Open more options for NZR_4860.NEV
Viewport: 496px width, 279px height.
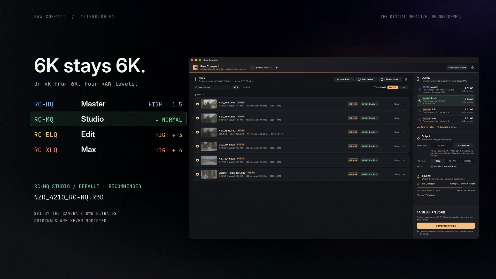[404, 104]
